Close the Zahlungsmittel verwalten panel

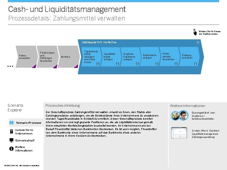click(198, 42)
